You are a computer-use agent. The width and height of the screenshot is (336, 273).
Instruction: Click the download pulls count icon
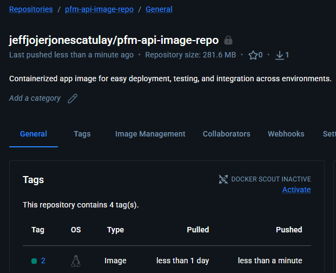pyautogui.click(x=280, y=55)
